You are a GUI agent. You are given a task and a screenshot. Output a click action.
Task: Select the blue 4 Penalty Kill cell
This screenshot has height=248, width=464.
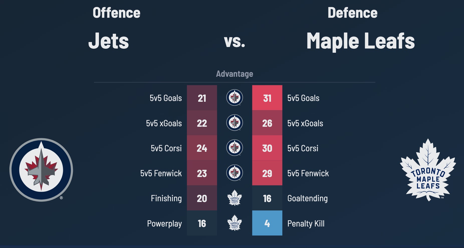coord(267,223)
